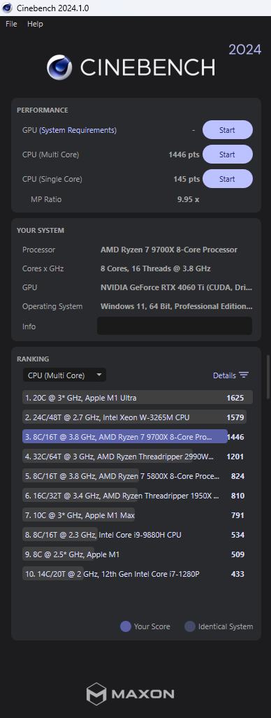The image size is (271, 718).
Task: Click the Cinebench title bar app icon
Action: point(7,8)
